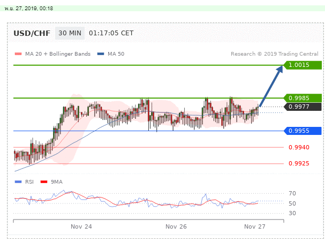
Task: Click the blue MA 50 legend swatch
Action: pyautogui.click(x=101, y=54)
